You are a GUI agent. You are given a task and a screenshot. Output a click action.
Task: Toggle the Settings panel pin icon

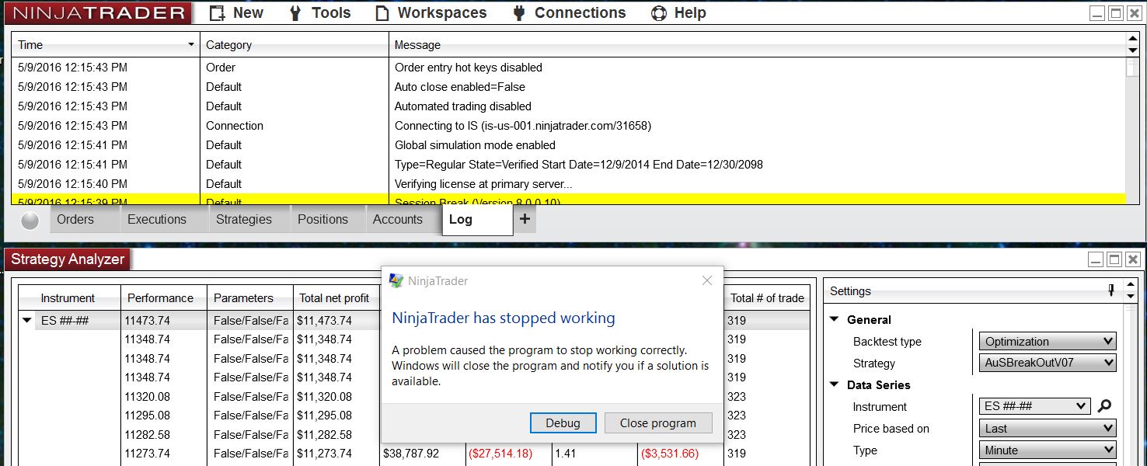(x=1111, y=290)
